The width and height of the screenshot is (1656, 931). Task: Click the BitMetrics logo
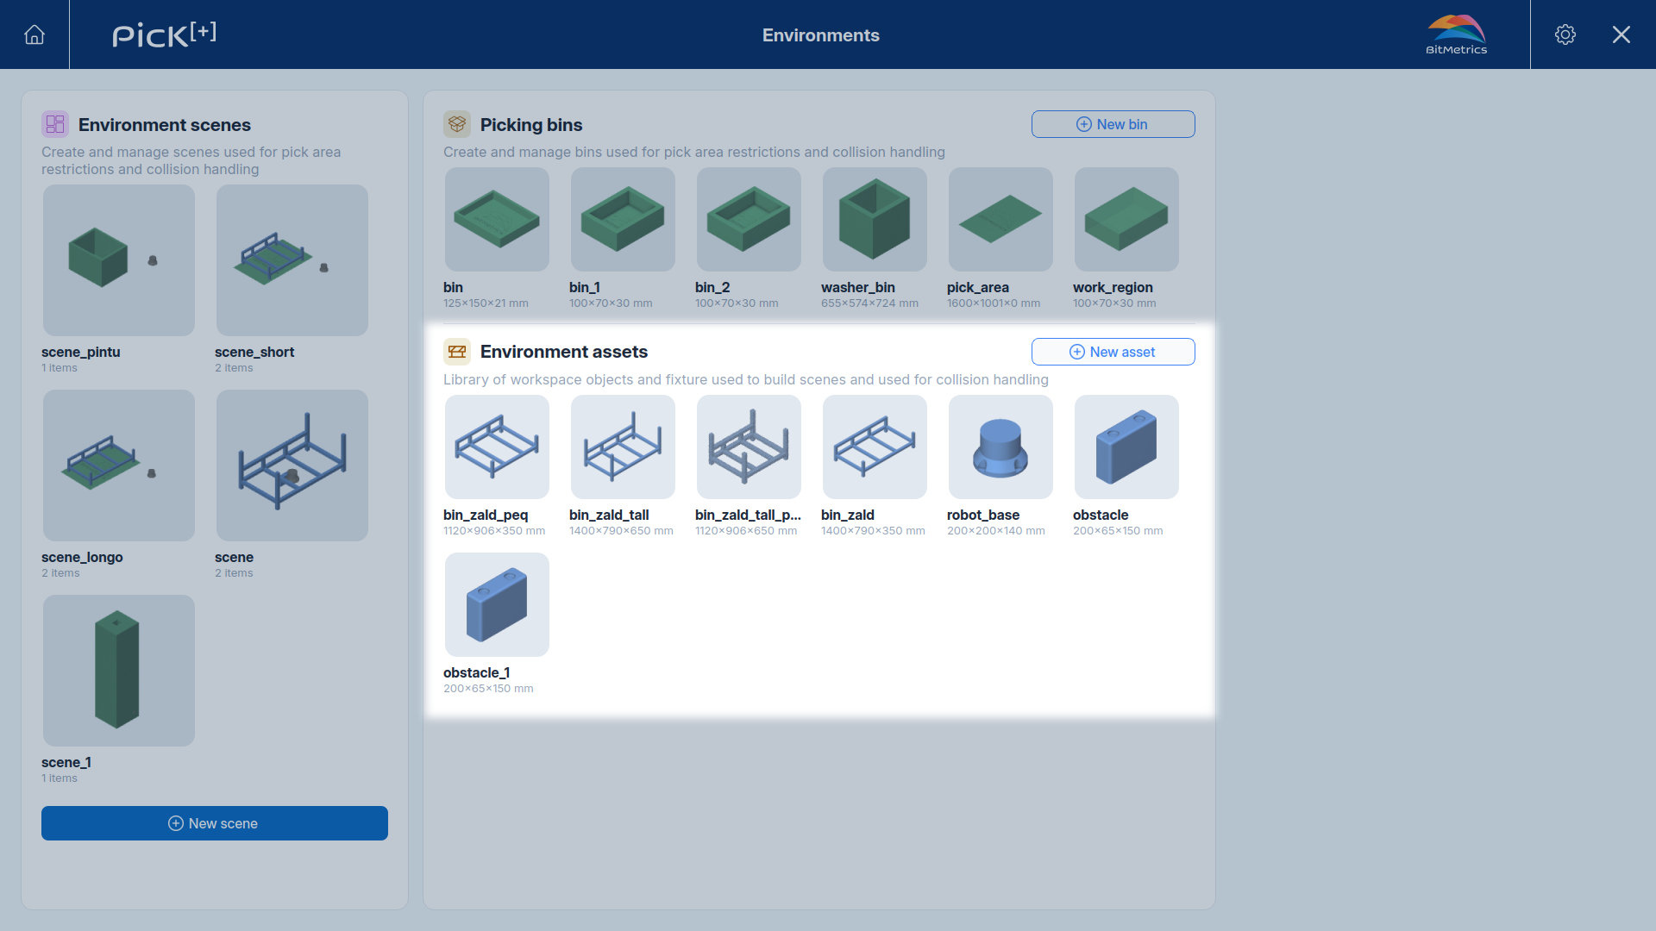[x=1456, y=34]
